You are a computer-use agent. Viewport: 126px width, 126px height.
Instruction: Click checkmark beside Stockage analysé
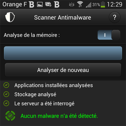point(6,94)
